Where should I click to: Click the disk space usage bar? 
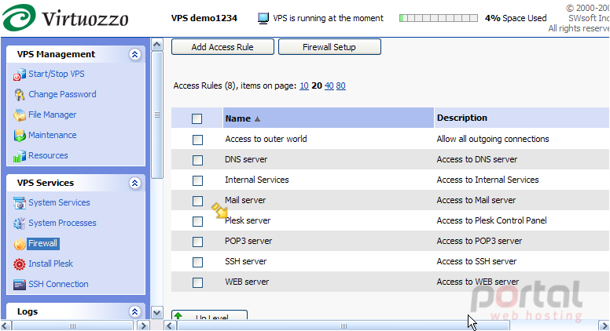(x=439, y=18)
